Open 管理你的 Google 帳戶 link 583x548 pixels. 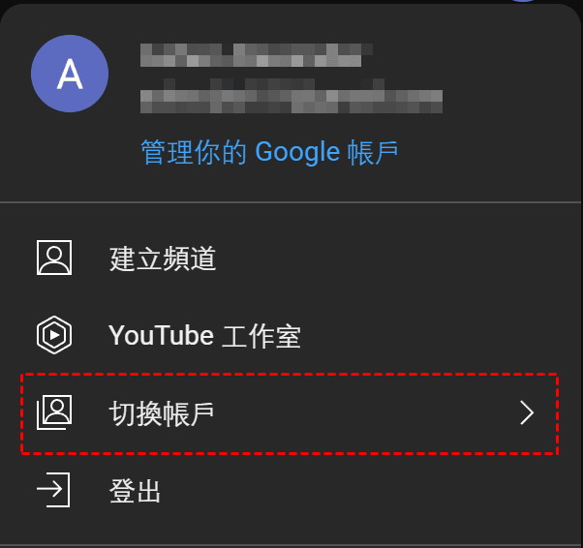[269, 152]
